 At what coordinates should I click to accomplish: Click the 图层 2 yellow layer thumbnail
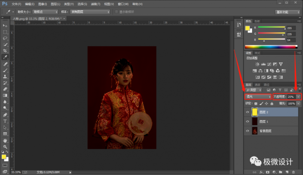tap(254, 112)
